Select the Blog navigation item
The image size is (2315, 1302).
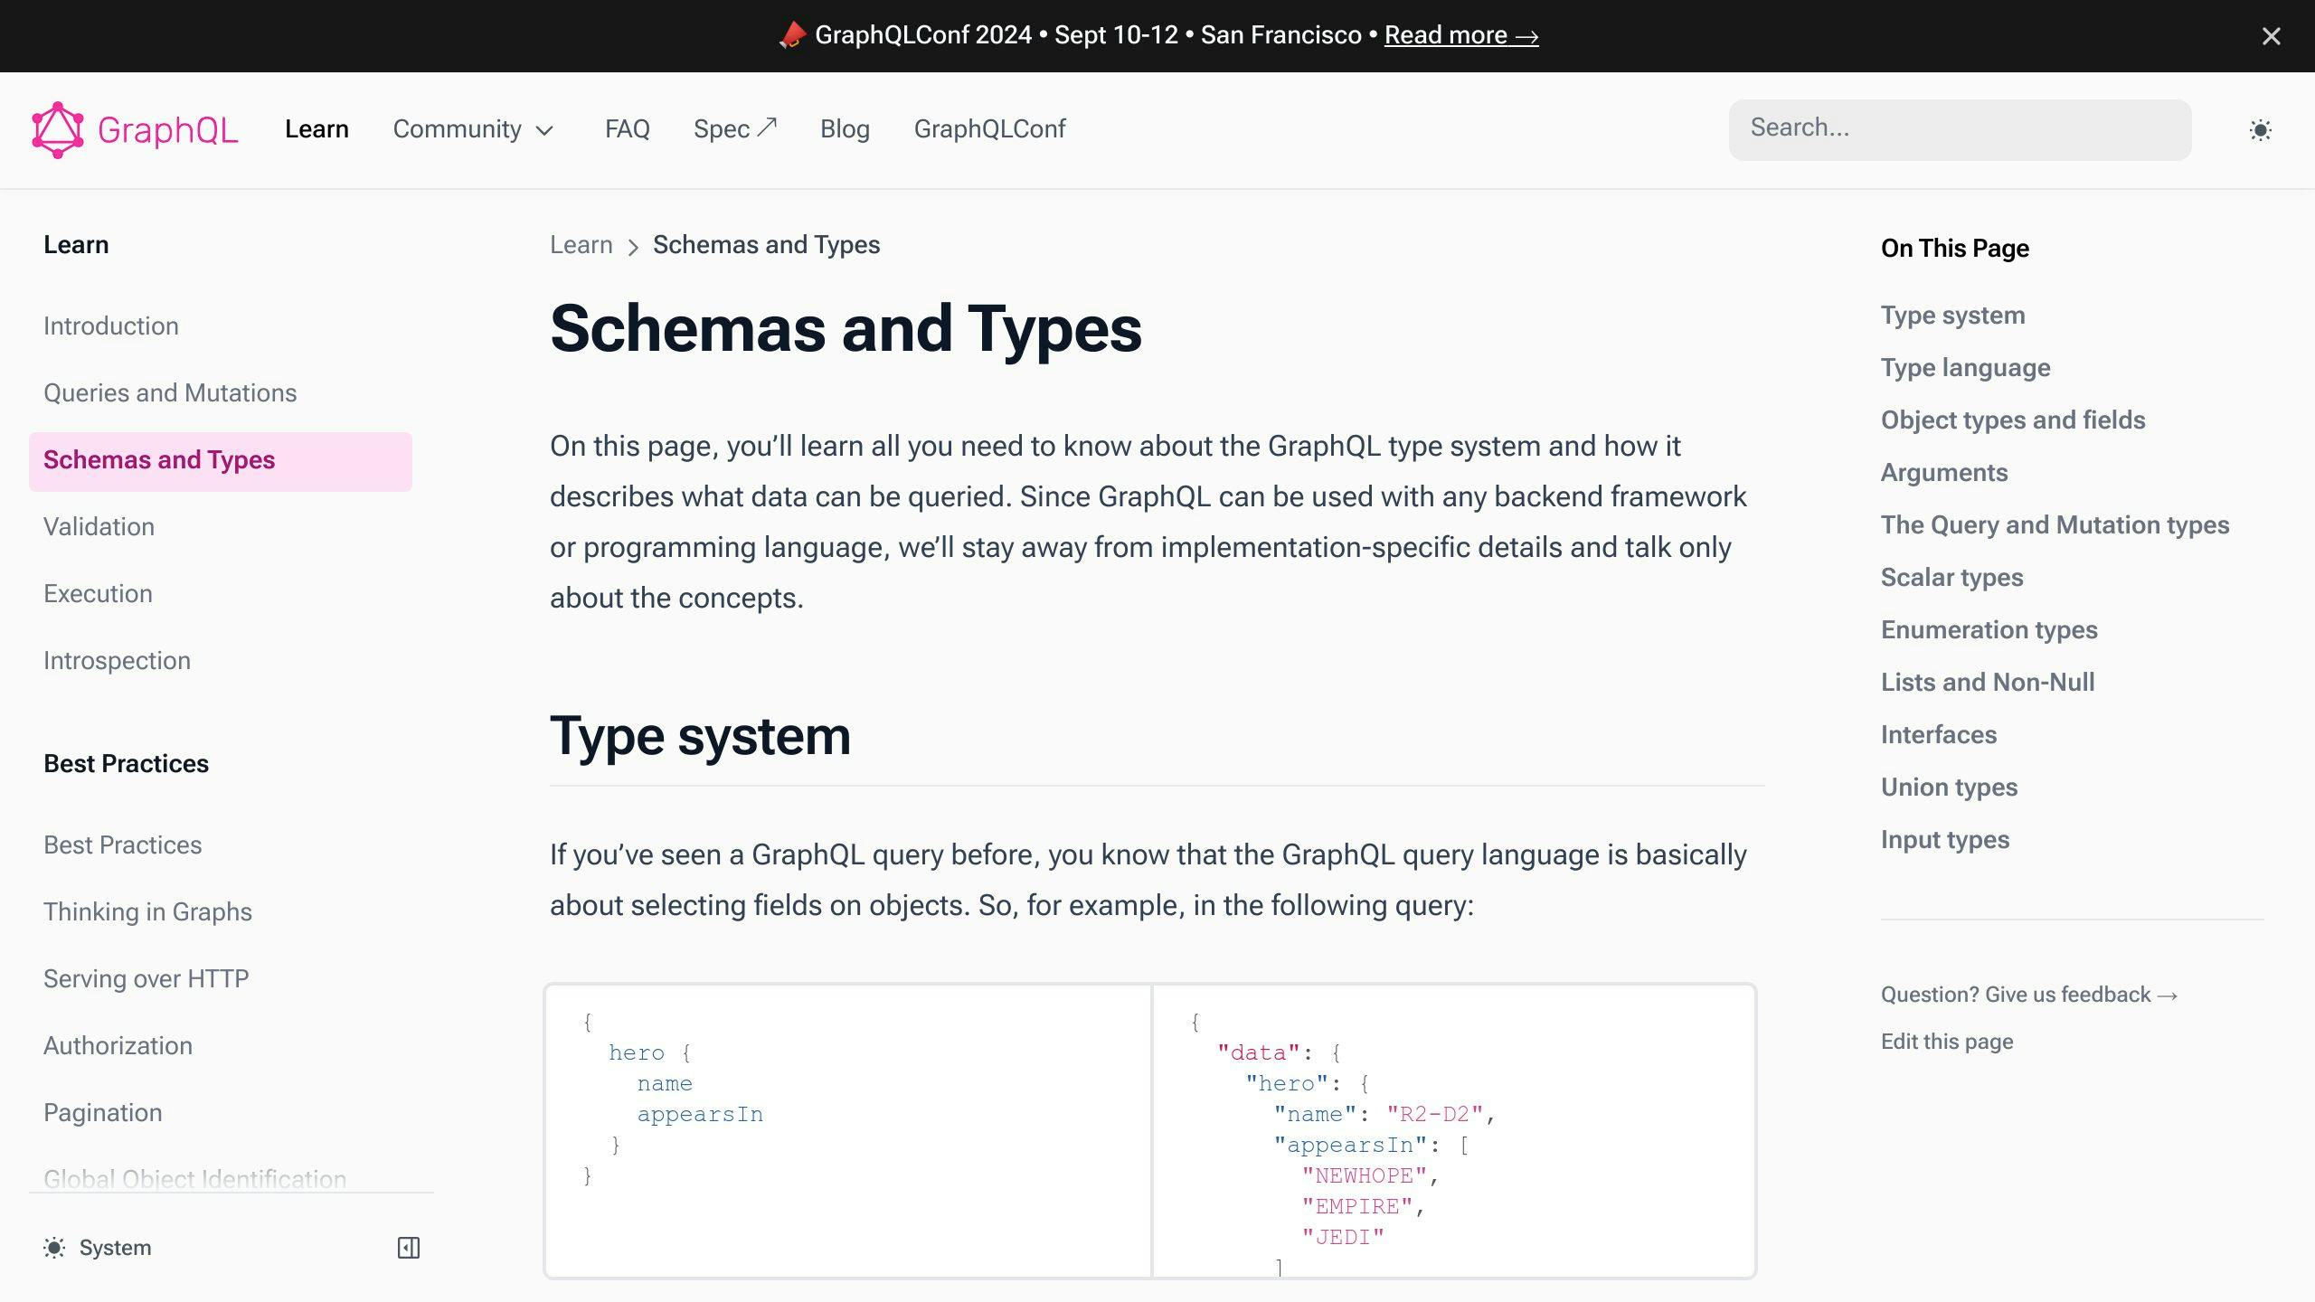click(845, 129)
